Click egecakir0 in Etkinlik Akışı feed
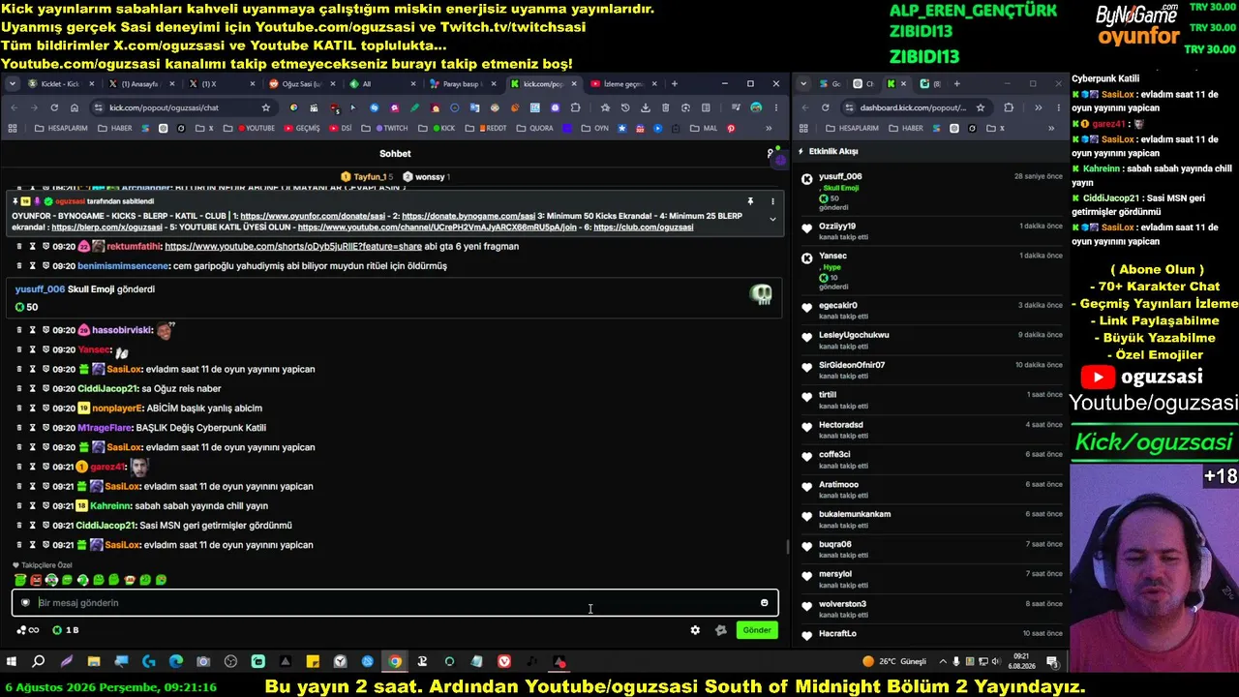1239x697 pixels. pos(838,306)
